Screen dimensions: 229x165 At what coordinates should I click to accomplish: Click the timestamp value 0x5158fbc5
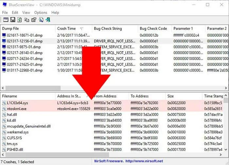point(213,103)
